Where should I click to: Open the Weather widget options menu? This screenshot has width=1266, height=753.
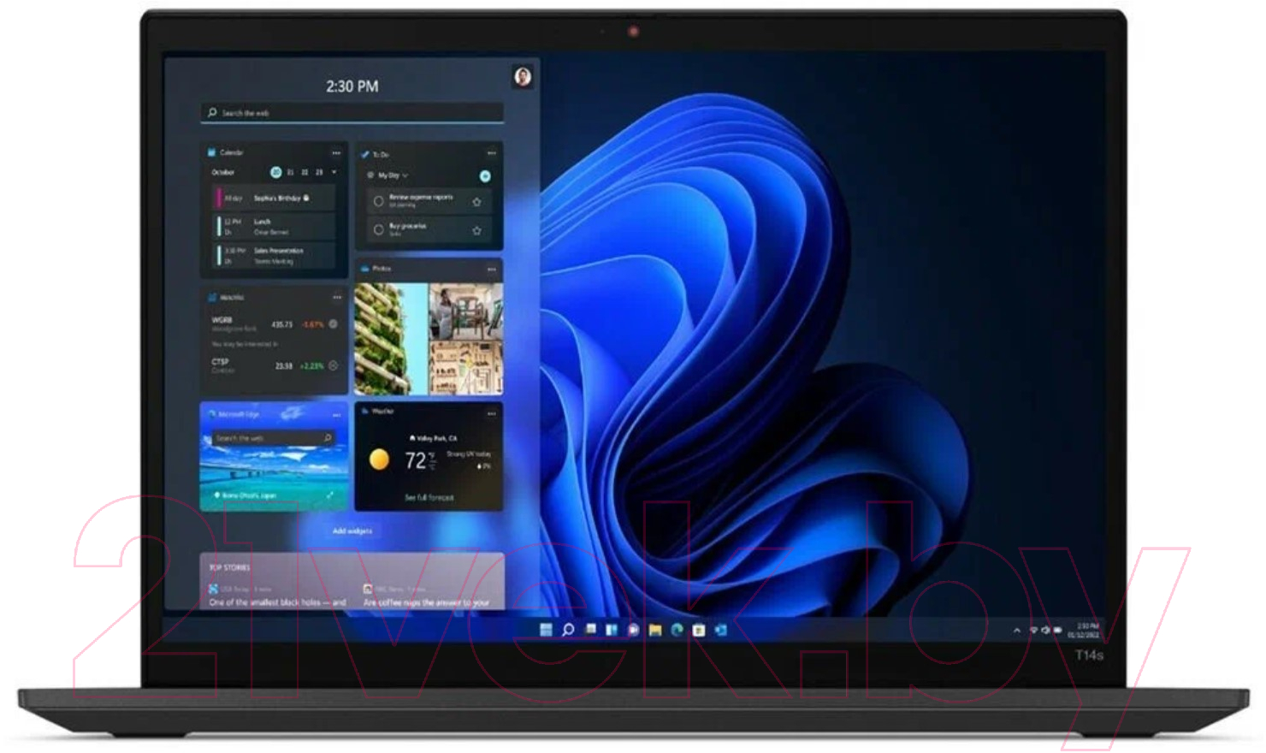pyautogui.click(x=491, y=413)
